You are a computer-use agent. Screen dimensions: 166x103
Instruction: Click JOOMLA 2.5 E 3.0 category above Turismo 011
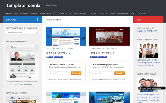[103, 49]
